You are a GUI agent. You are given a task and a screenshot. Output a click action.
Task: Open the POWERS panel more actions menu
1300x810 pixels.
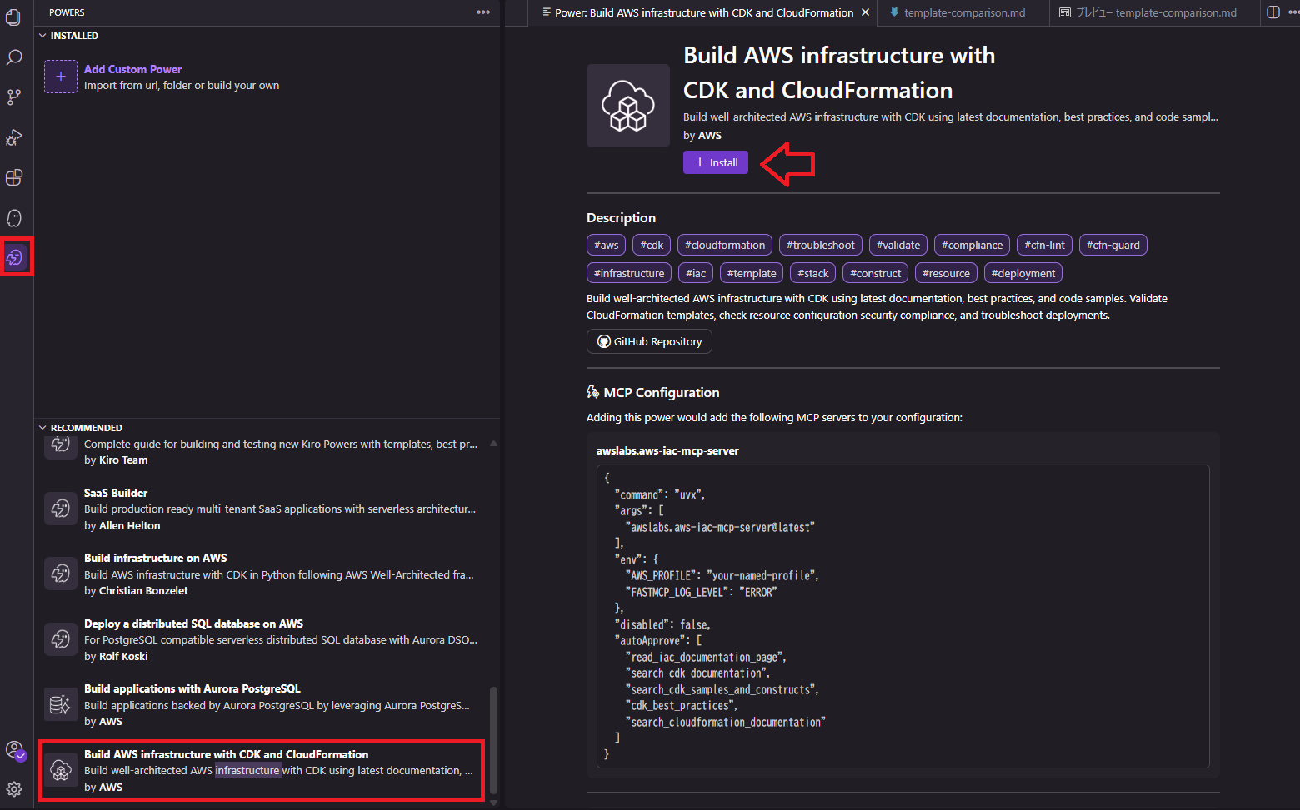point(483,12)
